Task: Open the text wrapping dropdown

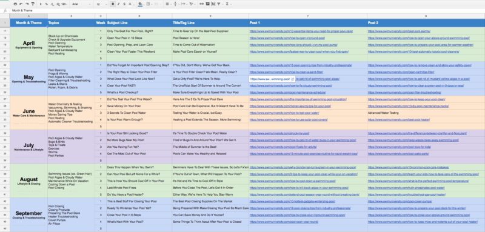Action: pos(184,4)
